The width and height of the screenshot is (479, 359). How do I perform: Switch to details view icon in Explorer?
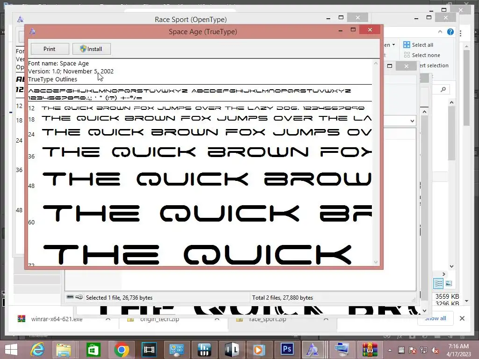point(438,284)
